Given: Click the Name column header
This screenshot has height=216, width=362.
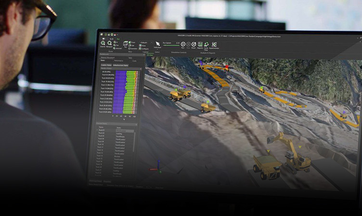Looking at the screenshot, I should (101, 127).
